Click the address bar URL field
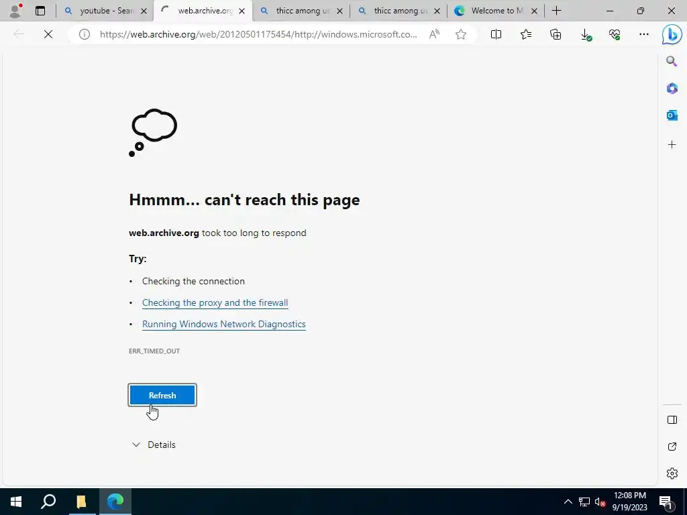 pyautogui.click(x=258, y=34)
